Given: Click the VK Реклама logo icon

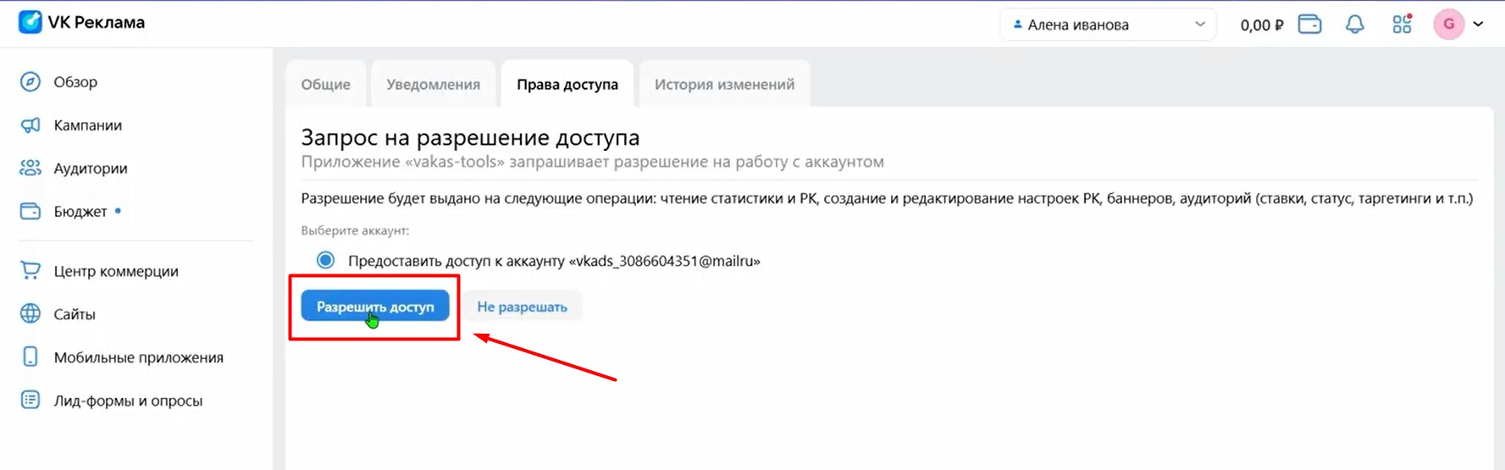Looking at the screenshot, I should click(x=30, y=22).
